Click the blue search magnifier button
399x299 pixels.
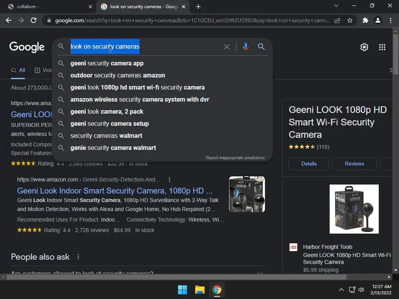pos(261,47)
